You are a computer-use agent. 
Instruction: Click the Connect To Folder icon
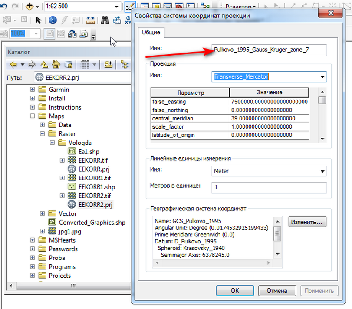click(109, 65)
